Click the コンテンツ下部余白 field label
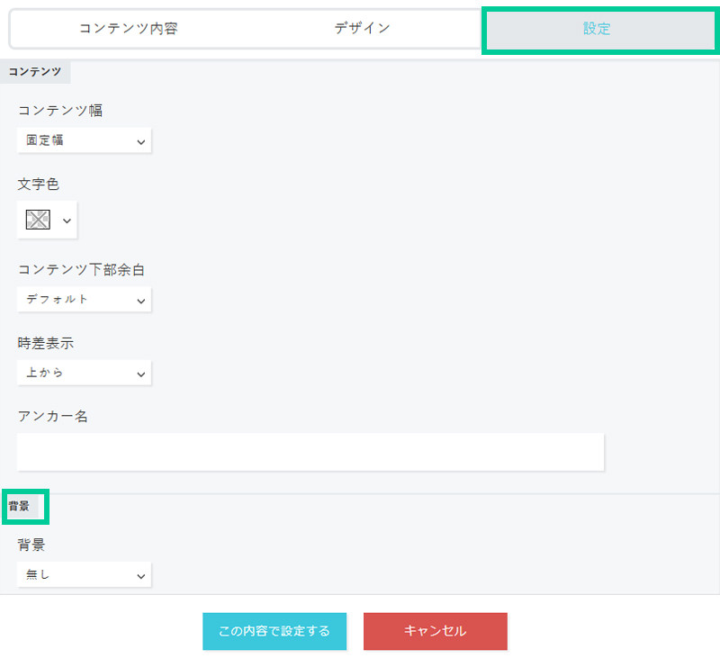The height and width of the screenshot is (667, 720). [x=82, y=269]
